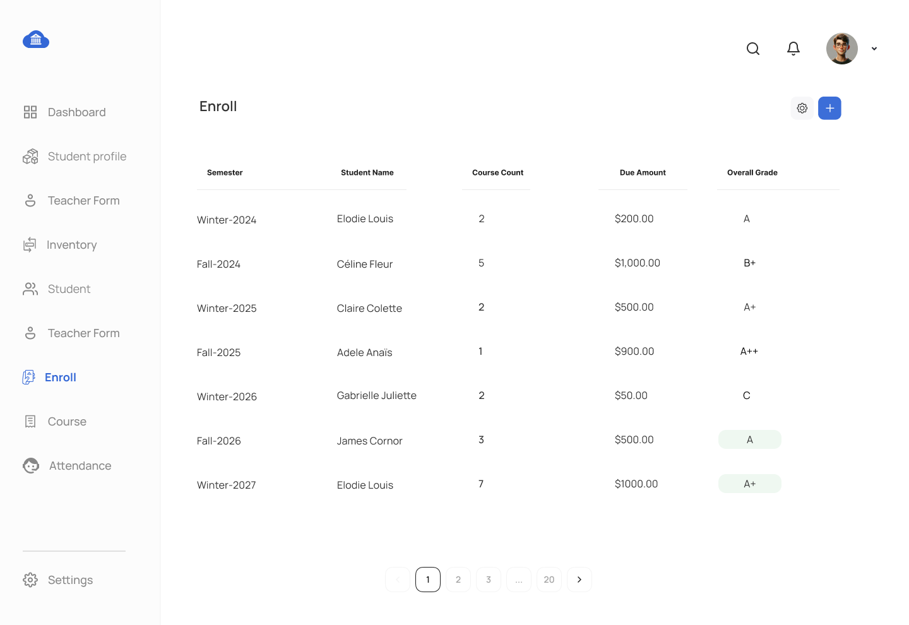Click the Overall Grade column header
Image resolution: width=909 pixels, height=625 pixels.
point(752,172)
